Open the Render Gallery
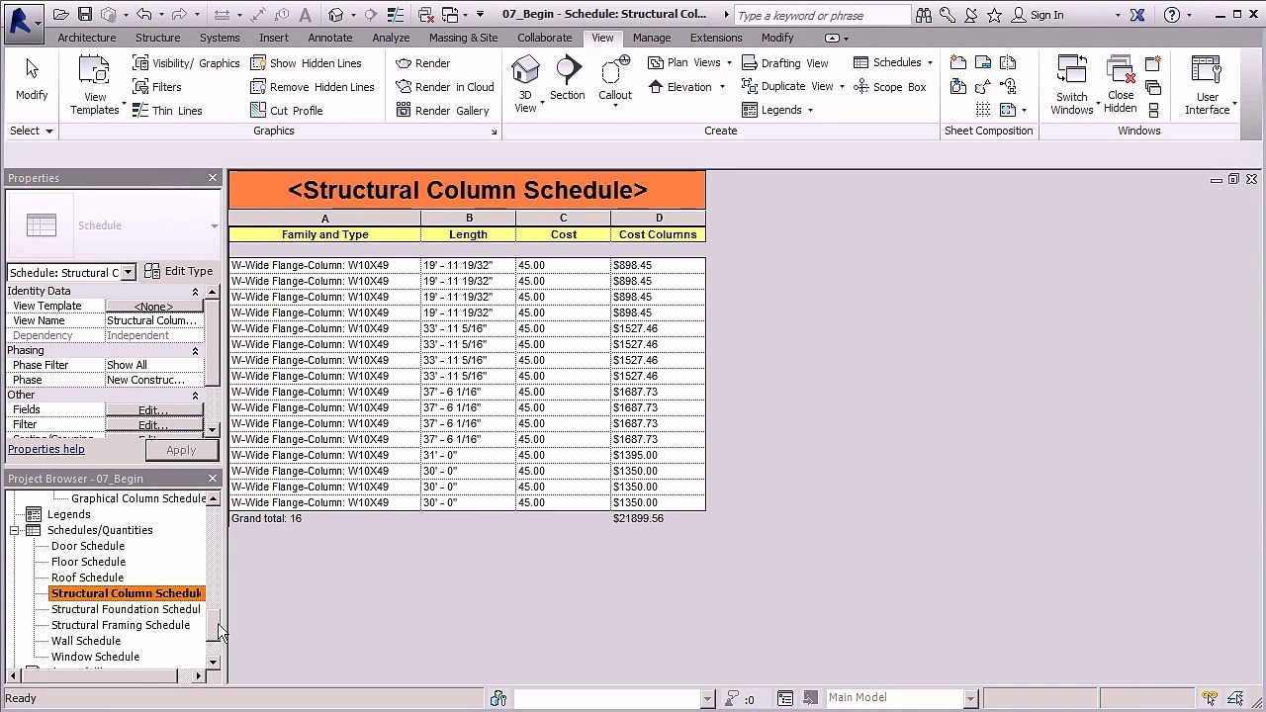The image size is (1266, 712). tap(442, 111)
